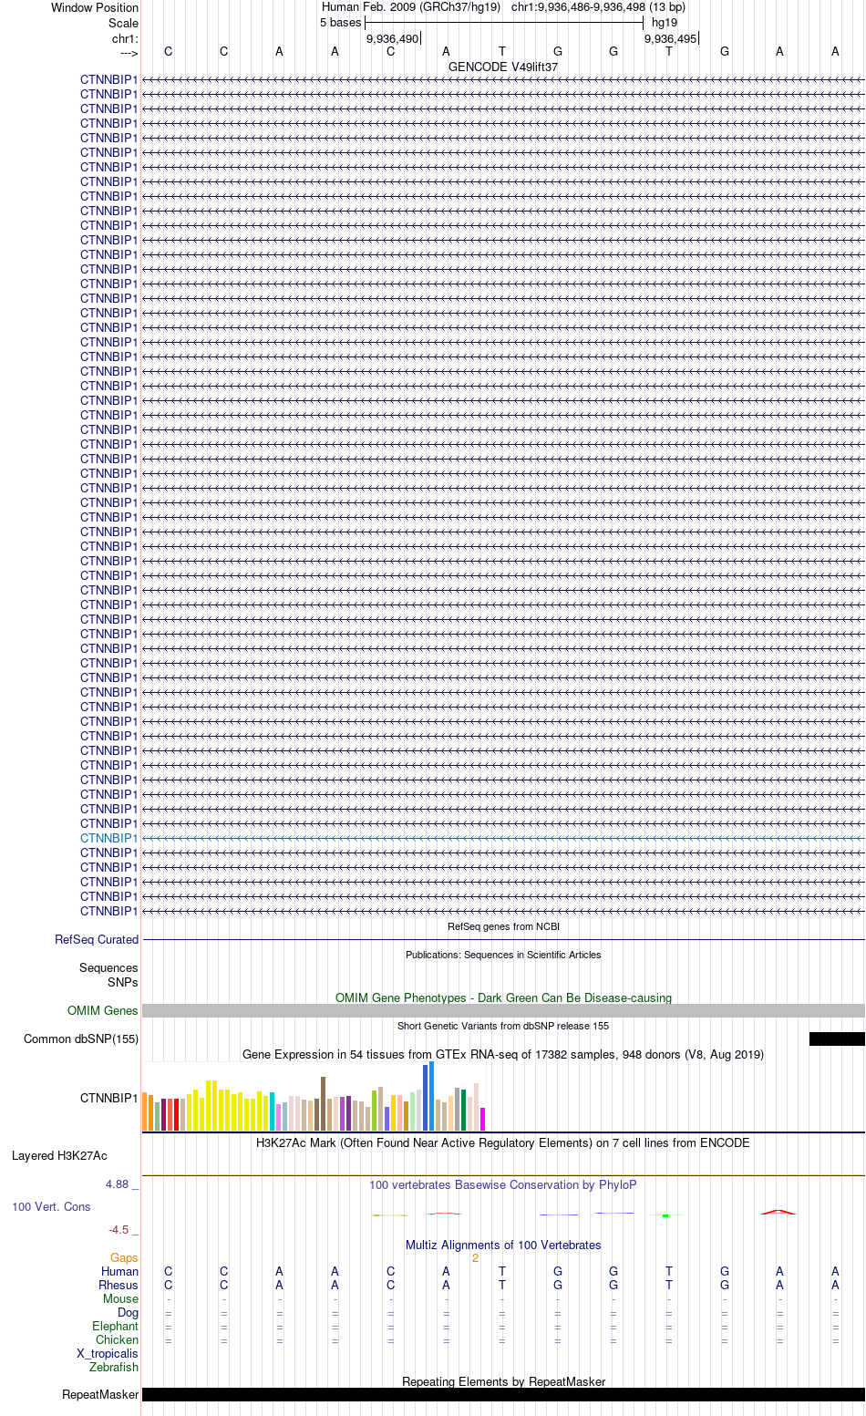Open the 'OMIM Gene Phenotypes' track title
866x1416 pixels.
(x=503, y=997)
